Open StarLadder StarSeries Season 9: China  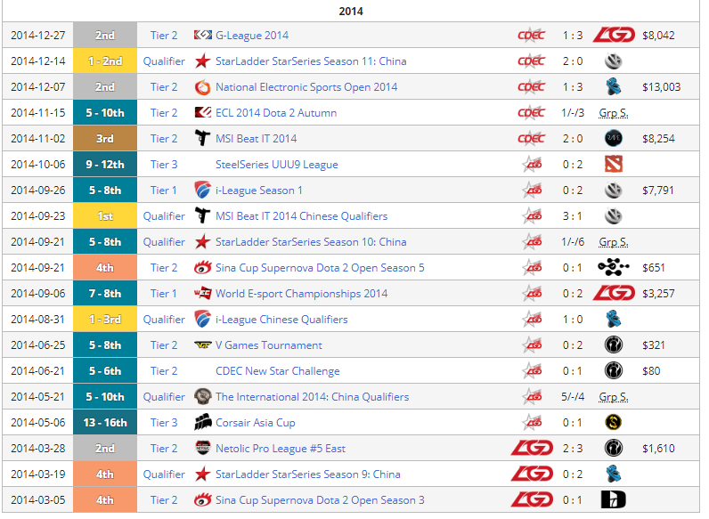[307, 474]
